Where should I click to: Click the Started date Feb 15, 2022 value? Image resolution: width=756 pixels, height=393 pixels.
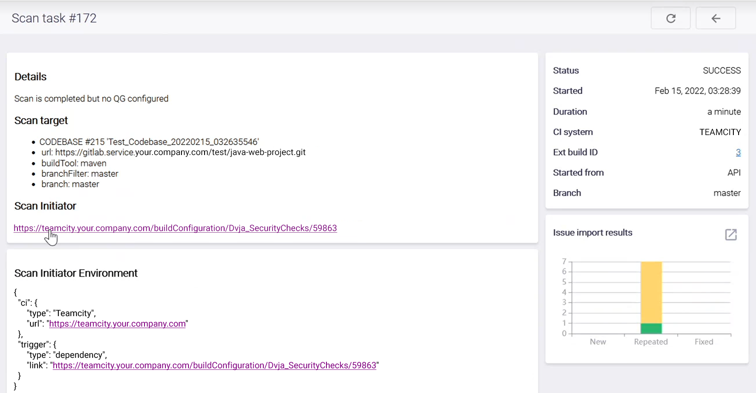[697, 91]
